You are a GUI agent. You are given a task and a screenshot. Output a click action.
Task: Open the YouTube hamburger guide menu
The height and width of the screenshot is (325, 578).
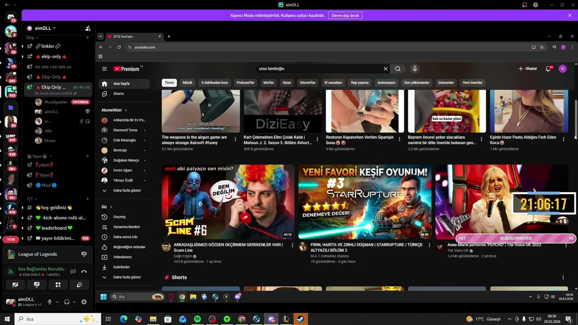tap(104, 69)
